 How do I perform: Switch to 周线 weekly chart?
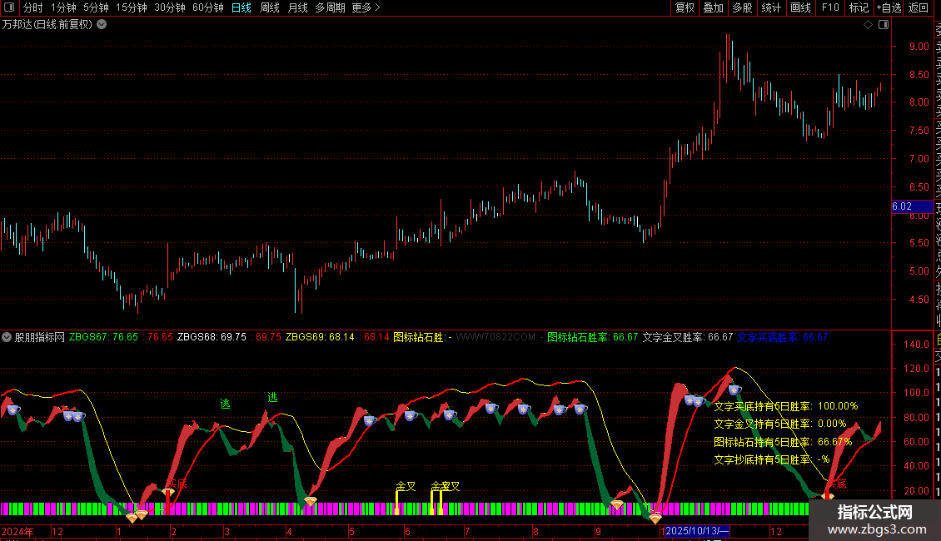[270, 7]
